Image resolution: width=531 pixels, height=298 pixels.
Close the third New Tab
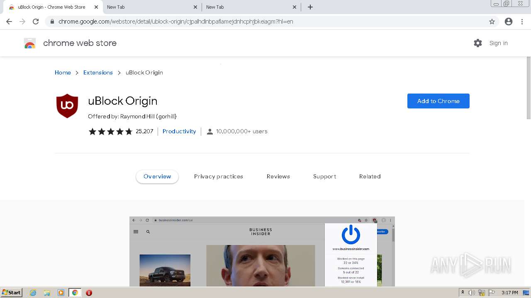(294, 7)
